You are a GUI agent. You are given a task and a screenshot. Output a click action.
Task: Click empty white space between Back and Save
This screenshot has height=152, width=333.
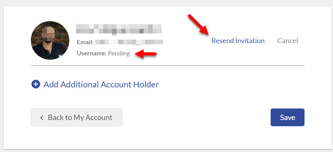coord(196,117)
